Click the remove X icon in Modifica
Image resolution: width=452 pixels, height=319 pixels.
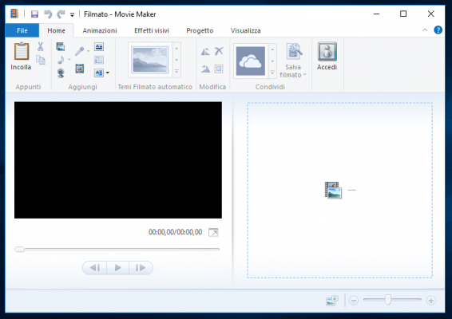point(219,51)
